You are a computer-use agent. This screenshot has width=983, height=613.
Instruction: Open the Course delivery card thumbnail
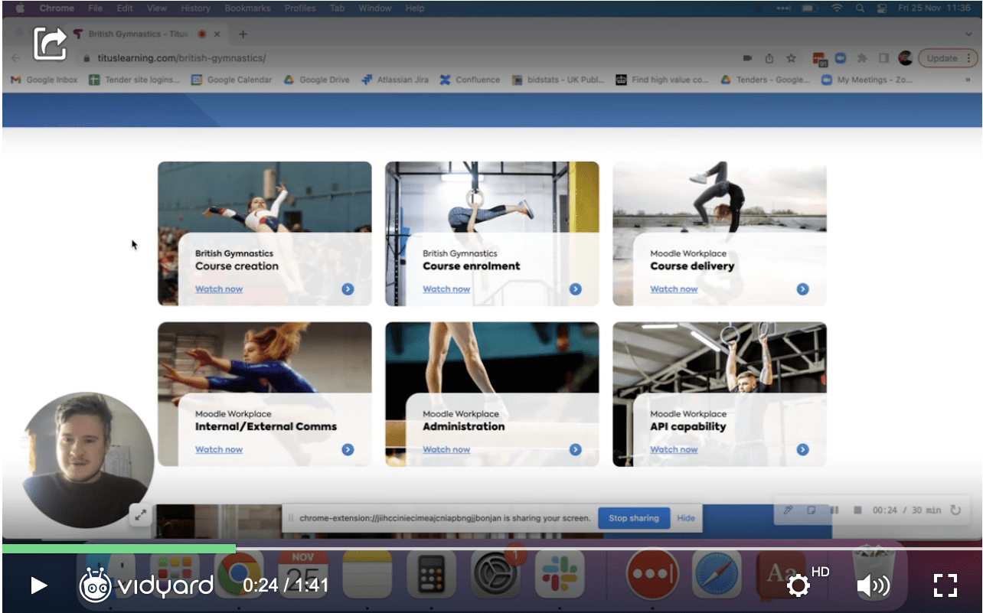pos(719,199)
